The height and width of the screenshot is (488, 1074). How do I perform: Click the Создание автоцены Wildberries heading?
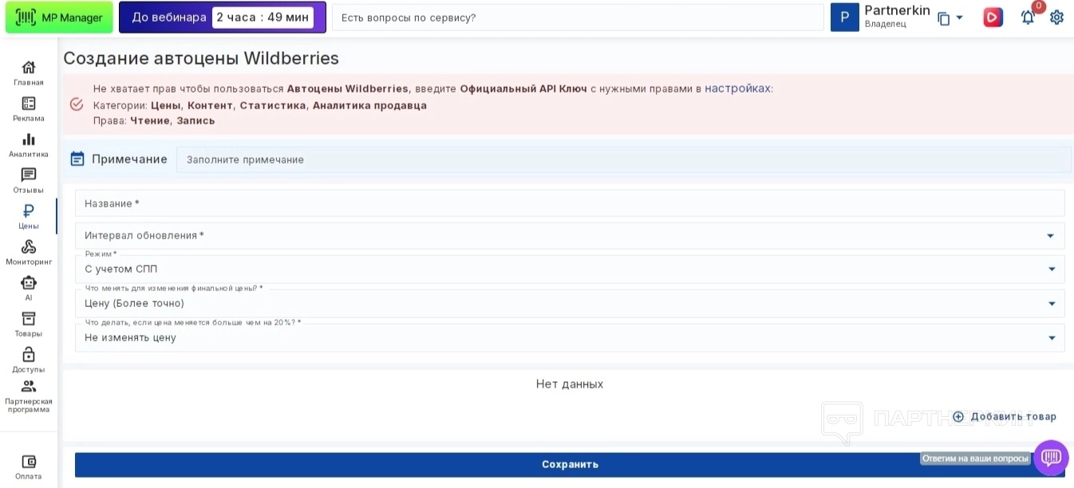pos(201,58)
